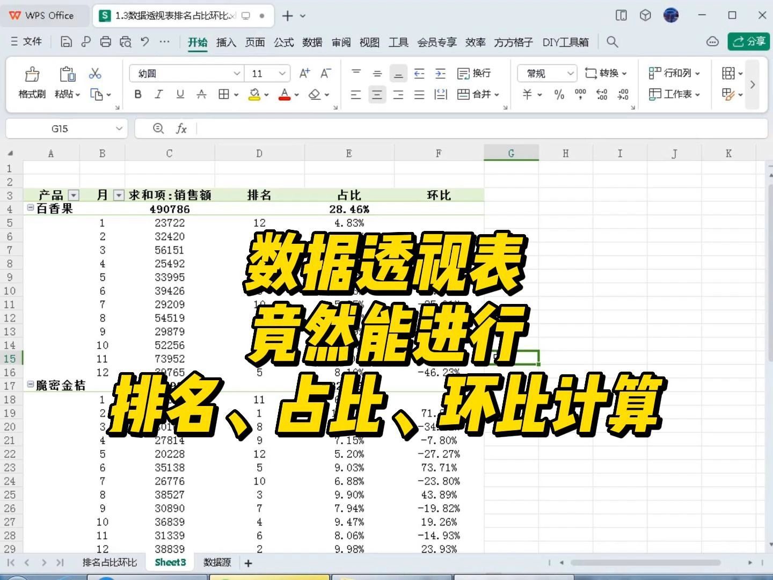Toggle italic formatting

[158, 94]
